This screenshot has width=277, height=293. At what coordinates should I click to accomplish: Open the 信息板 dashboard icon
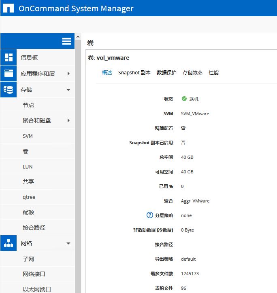coord(9,57)
